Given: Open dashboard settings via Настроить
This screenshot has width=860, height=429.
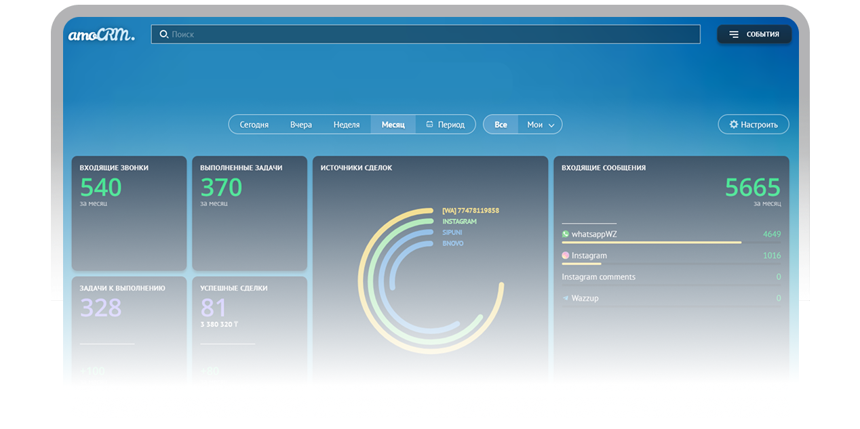Looking at the screenshot, I should coord(754,125).
